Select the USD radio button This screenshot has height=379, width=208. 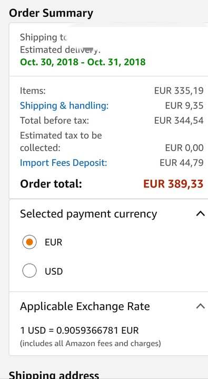[x=29, y=271]
